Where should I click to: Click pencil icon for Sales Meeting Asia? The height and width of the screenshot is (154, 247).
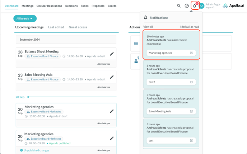click(112, 77)
